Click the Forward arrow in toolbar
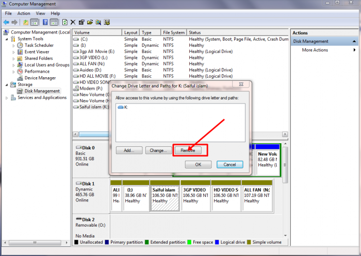This screenshot has height=256, width=361. 14,22
